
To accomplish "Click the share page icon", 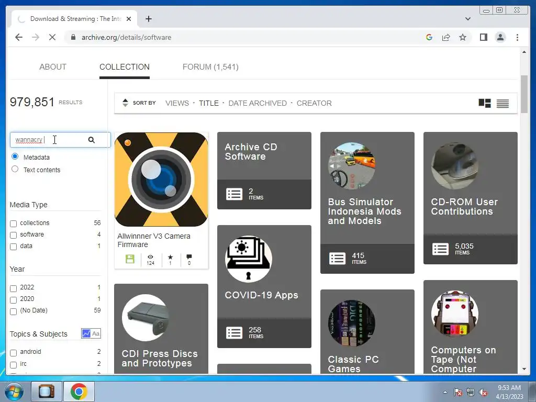I will coord(446,37).
